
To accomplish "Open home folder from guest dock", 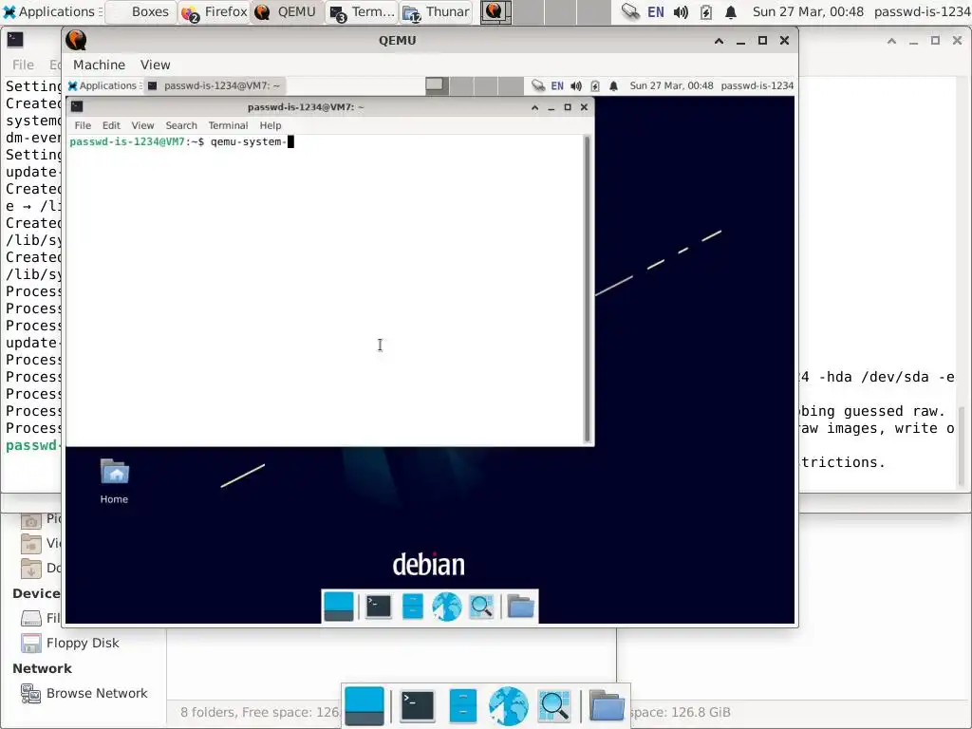I will pos(521,607).
